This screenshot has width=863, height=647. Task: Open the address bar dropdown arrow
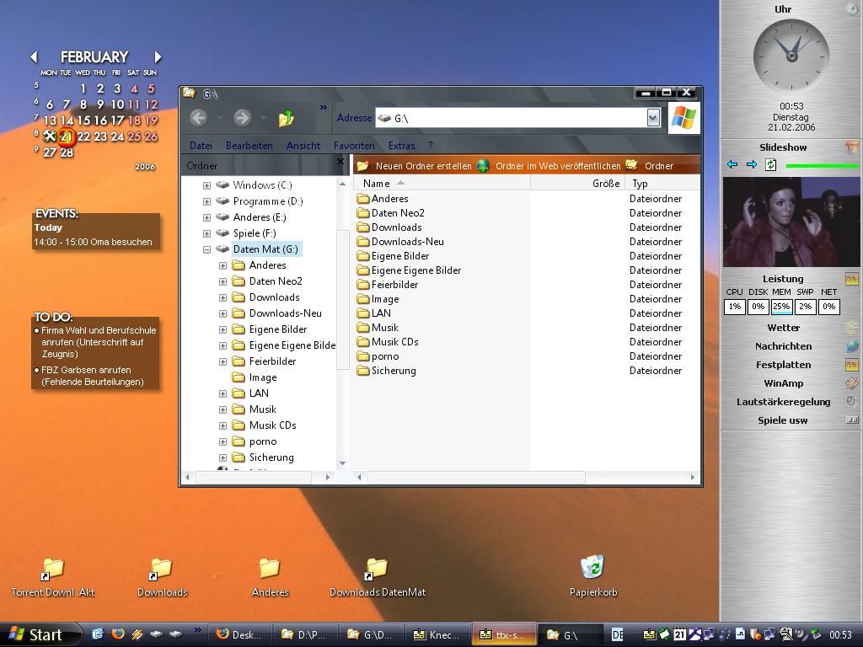point(653,118)
